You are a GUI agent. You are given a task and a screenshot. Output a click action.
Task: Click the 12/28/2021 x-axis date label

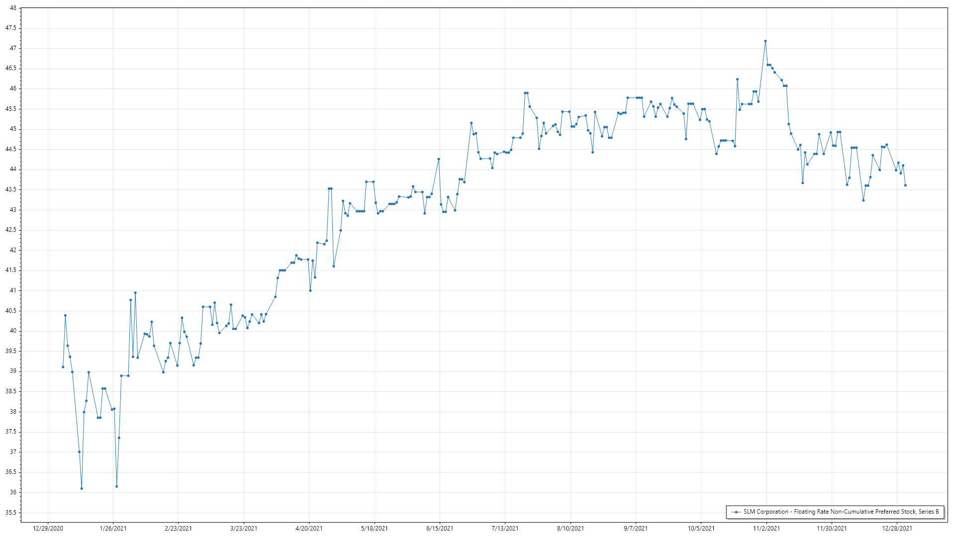[x=897, y=529]
